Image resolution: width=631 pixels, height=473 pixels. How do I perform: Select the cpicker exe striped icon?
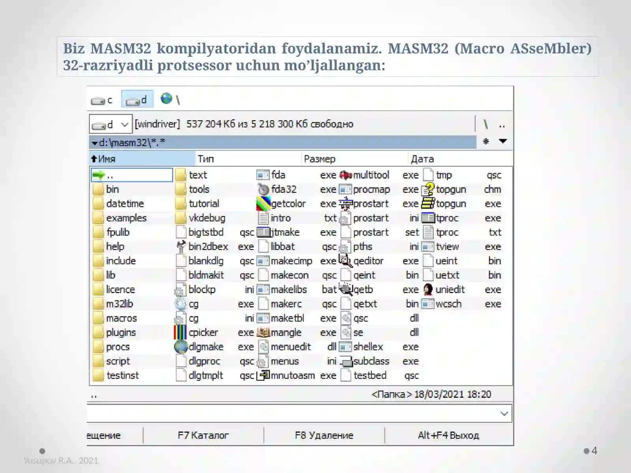point(180,333)
